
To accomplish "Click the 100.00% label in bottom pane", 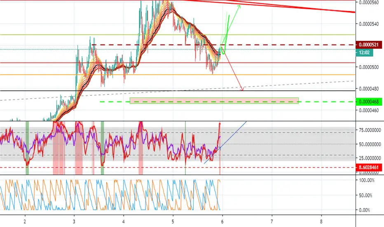I will coord(367,180).
